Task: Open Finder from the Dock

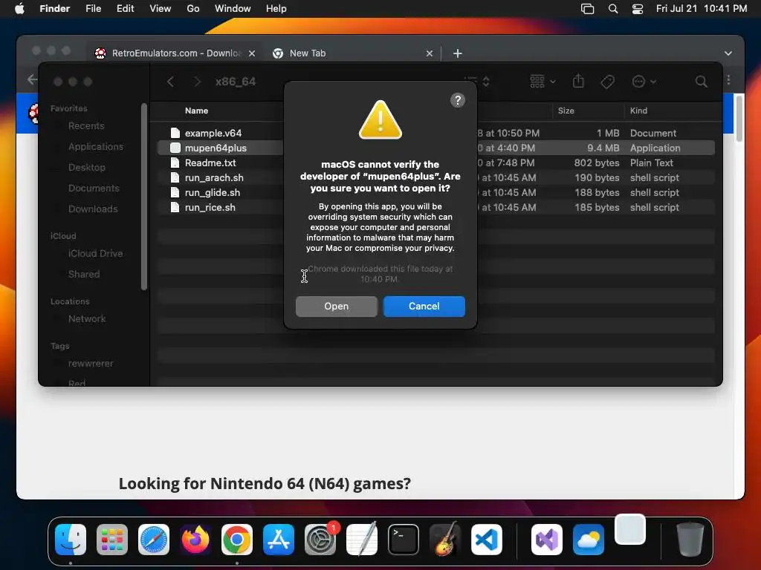Action: click(x=71, y=540)
